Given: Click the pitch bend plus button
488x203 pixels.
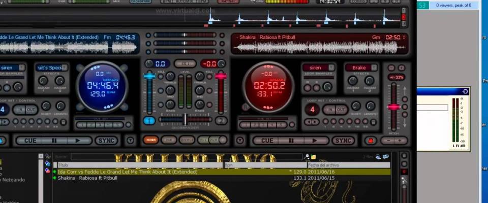Looking at the screenshot, I should click(400, 141).
